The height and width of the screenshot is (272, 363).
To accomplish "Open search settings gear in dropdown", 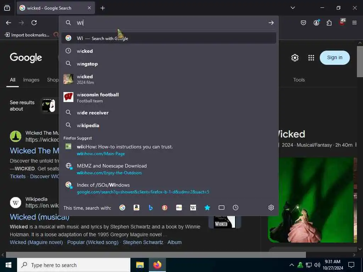I will (271, 208).
